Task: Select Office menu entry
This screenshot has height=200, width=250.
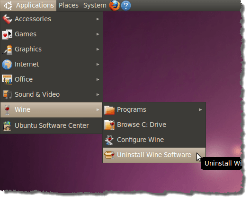Action: (51, 79)
